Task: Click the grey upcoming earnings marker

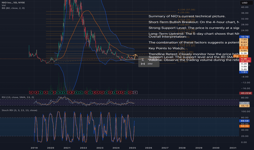Action: click(x=135, y=93)
